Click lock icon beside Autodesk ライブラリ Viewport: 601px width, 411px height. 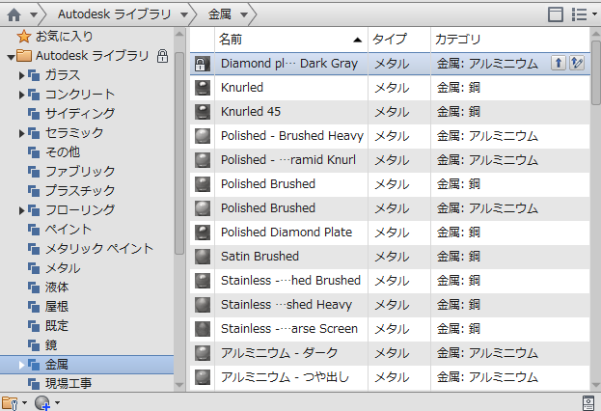162,56
